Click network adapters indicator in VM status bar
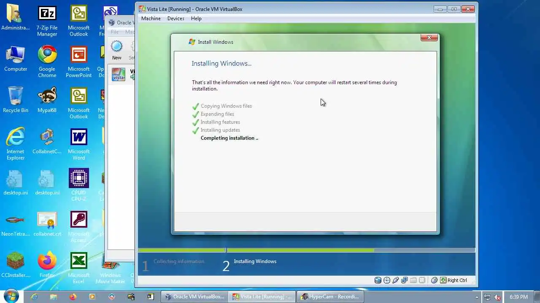The height and width of the screenshot is (303, 540). click(x=405, y=280)
